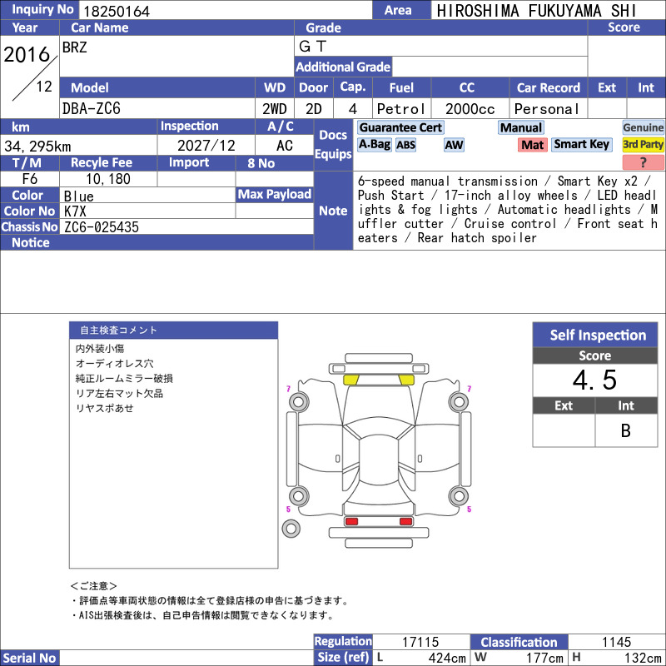Click the model code DBA-ZC6

pos(92,109)
